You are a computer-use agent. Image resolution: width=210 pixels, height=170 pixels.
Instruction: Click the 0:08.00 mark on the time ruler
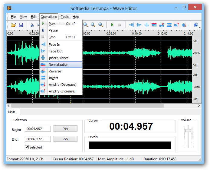[111, 34]
